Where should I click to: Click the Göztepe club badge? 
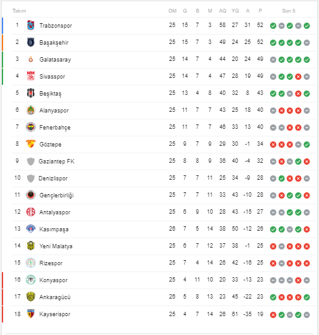[31, 144]
